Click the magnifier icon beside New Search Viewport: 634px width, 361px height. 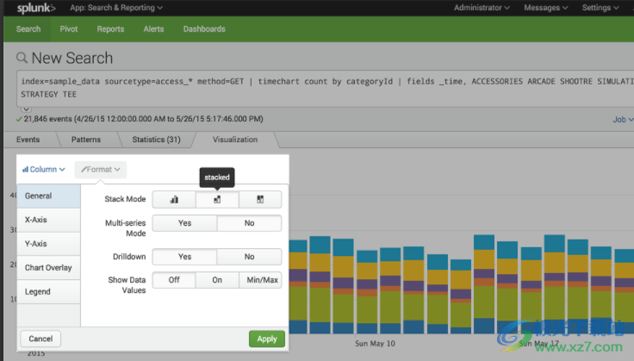click(x=22, y=58)
